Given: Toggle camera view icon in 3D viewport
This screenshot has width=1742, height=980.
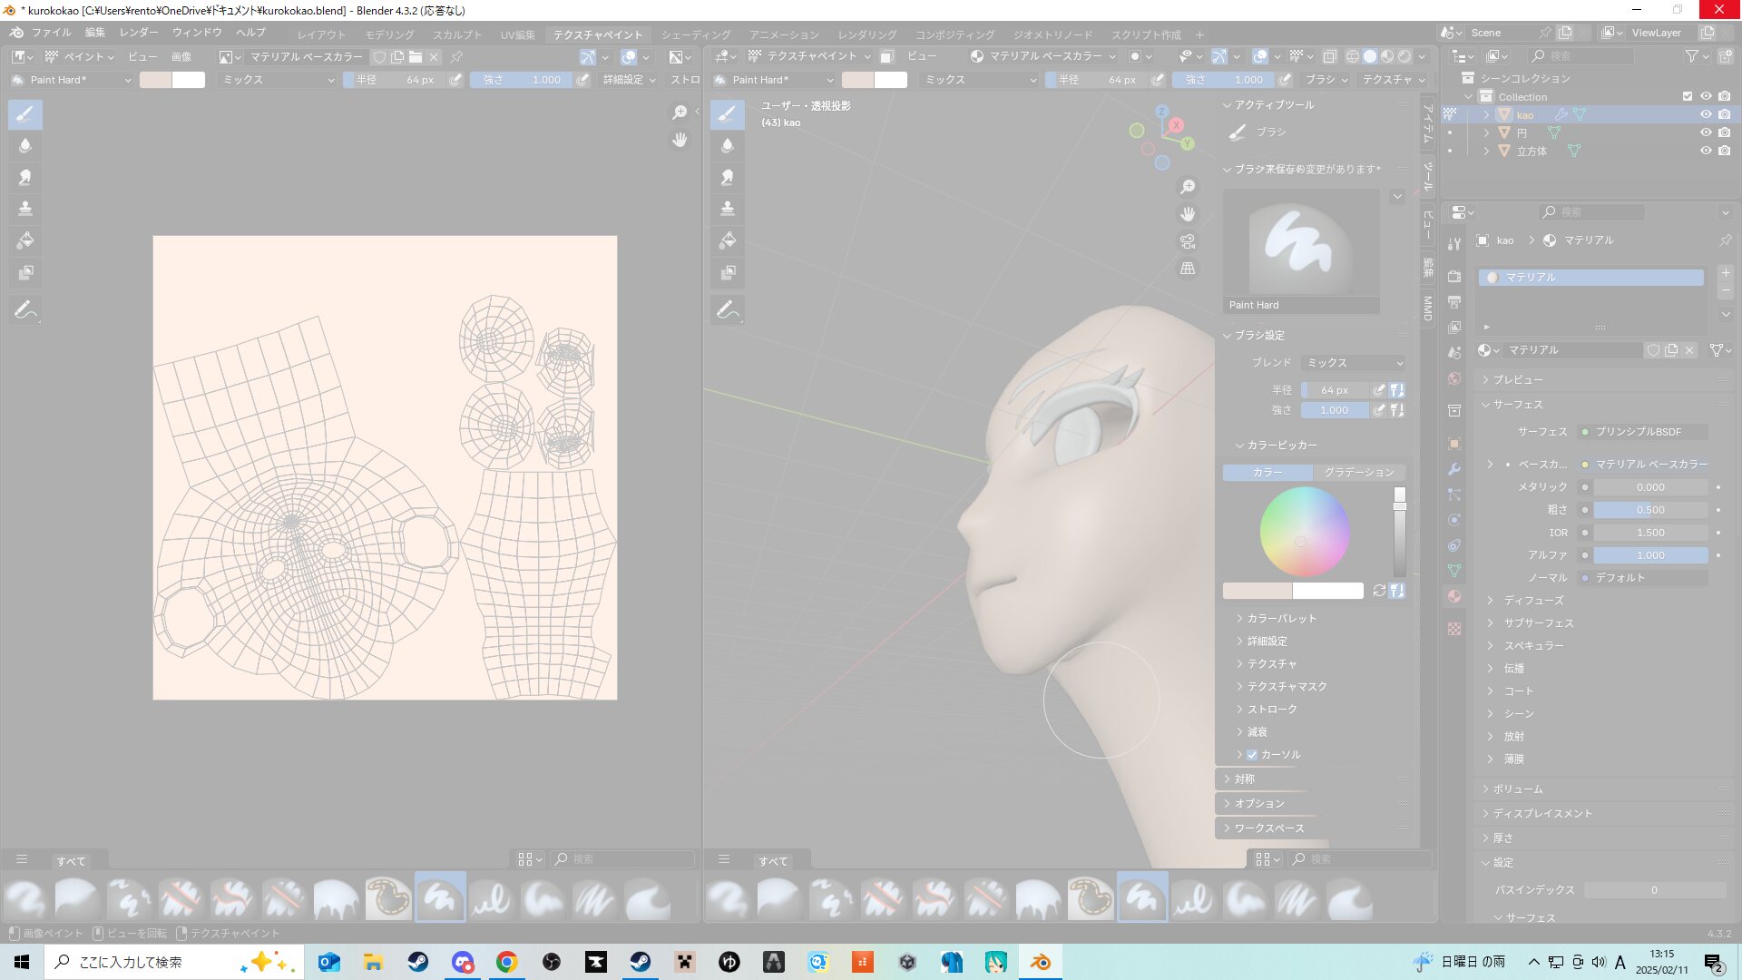Looking at the screenshot, I should point(1187,241).
